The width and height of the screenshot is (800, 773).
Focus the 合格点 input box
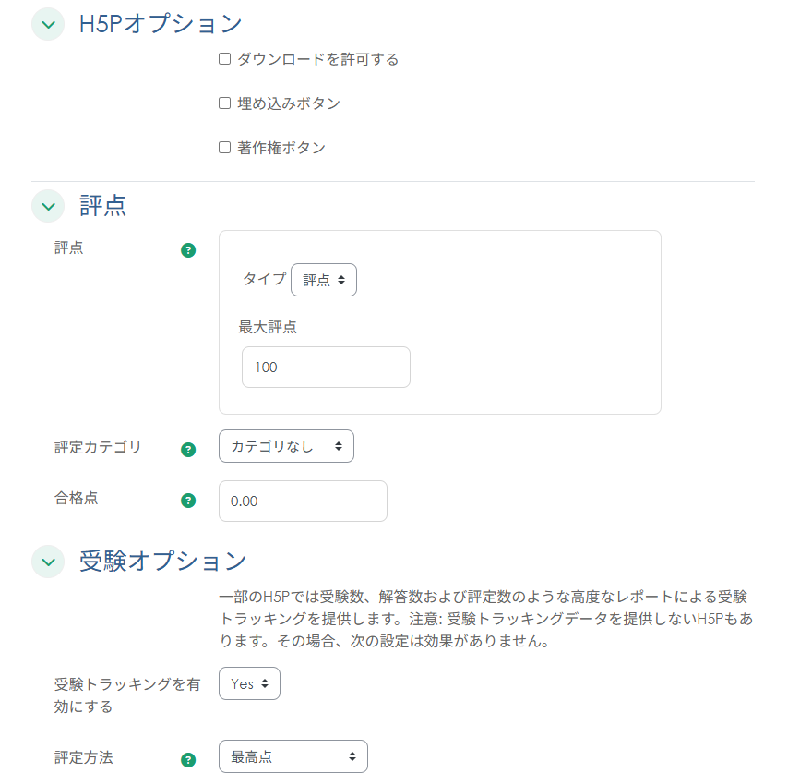(303, 501)
